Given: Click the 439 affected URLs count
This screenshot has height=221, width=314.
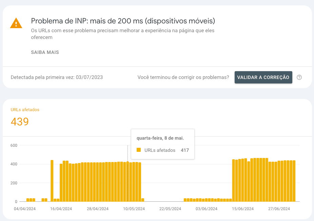Looking at the screenshot, I should click(x=20, y=122).
